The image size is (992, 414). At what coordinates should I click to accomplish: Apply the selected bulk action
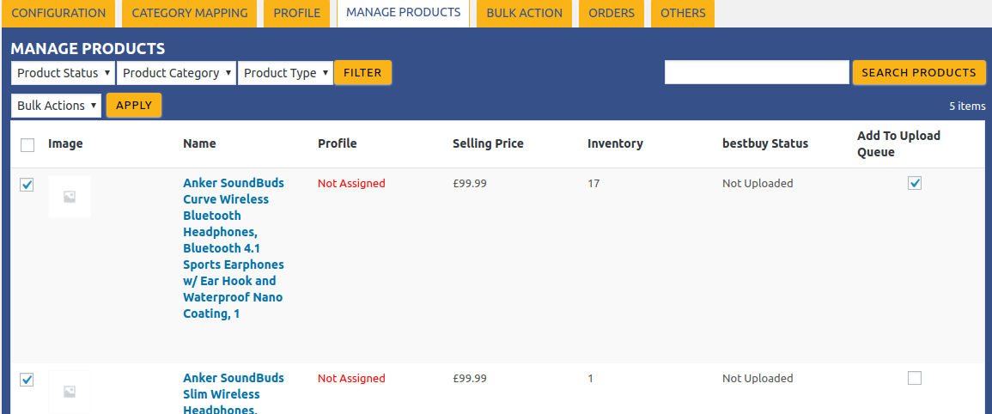click(133, 106)
